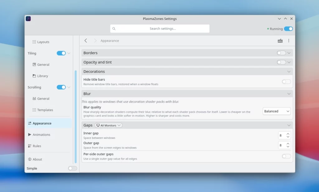The image size is (319, 192).
Task: Open the Blur quality Balanced dropdown
Action: coord(277,111)
